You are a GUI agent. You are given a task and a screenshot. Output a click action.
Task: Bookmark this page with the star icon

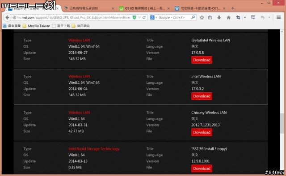point(202,17)
